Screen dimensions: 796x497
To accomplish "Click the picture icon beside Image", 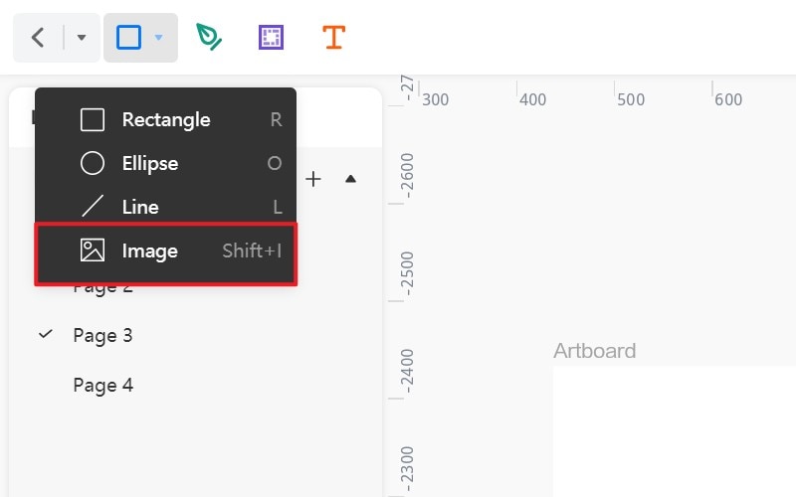I will (x=93, y=250).
